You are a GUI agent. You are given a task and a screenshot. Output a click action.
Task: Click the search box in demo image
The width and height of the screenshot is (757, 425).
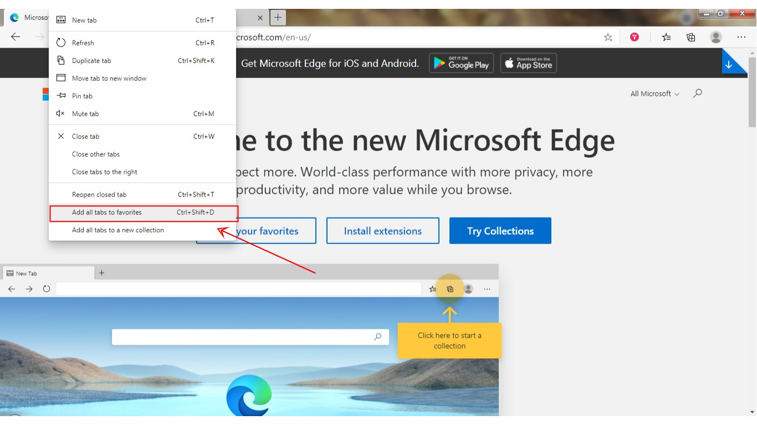point(250,336)
